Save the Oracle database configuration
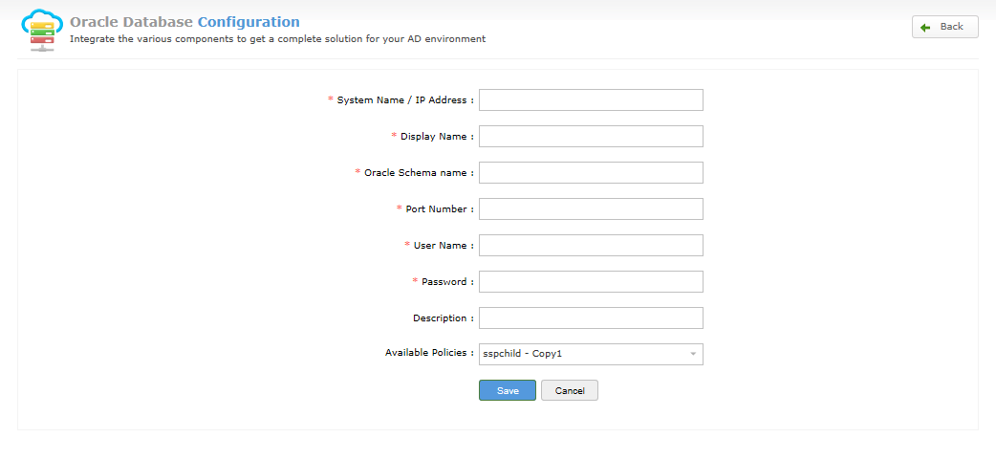The width and height of the screenshot is (996, 460). click(x=508, y=391)
